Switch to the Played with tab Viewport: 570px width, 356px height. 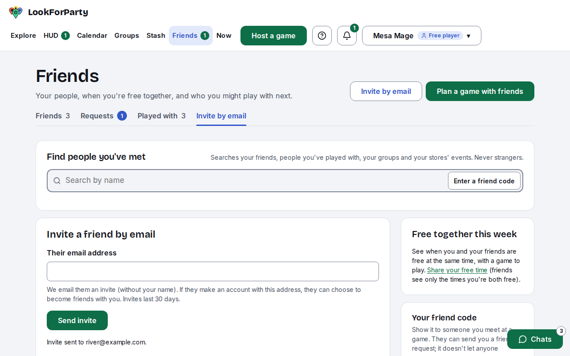click(162, 116)
